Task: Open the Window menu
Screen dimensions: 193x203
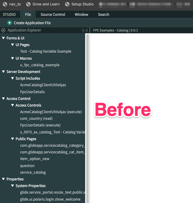Action: (81, 15)
